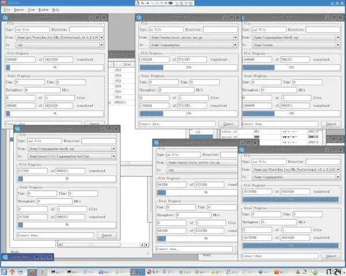Expand From dropdown for abcd2.sql in 20% window

[x=338, y=37]
